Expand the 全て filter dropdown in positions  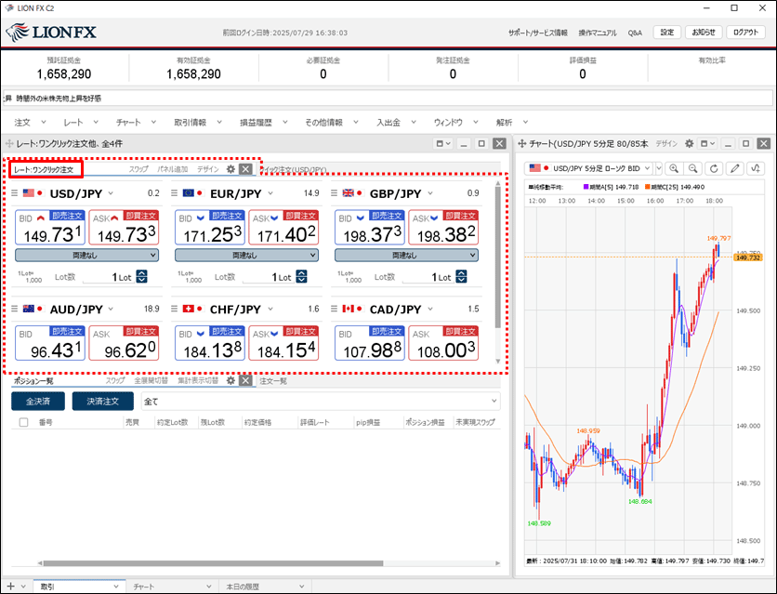[319, 402]
